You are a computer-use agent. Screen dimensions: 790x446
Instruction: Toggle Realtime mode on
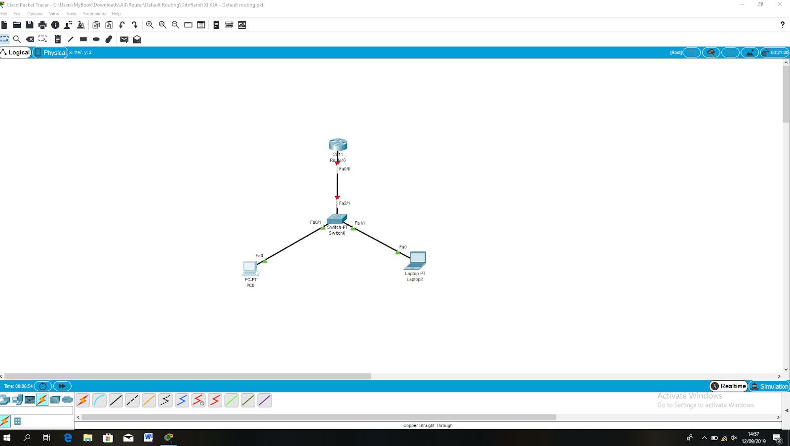(728, 386)
